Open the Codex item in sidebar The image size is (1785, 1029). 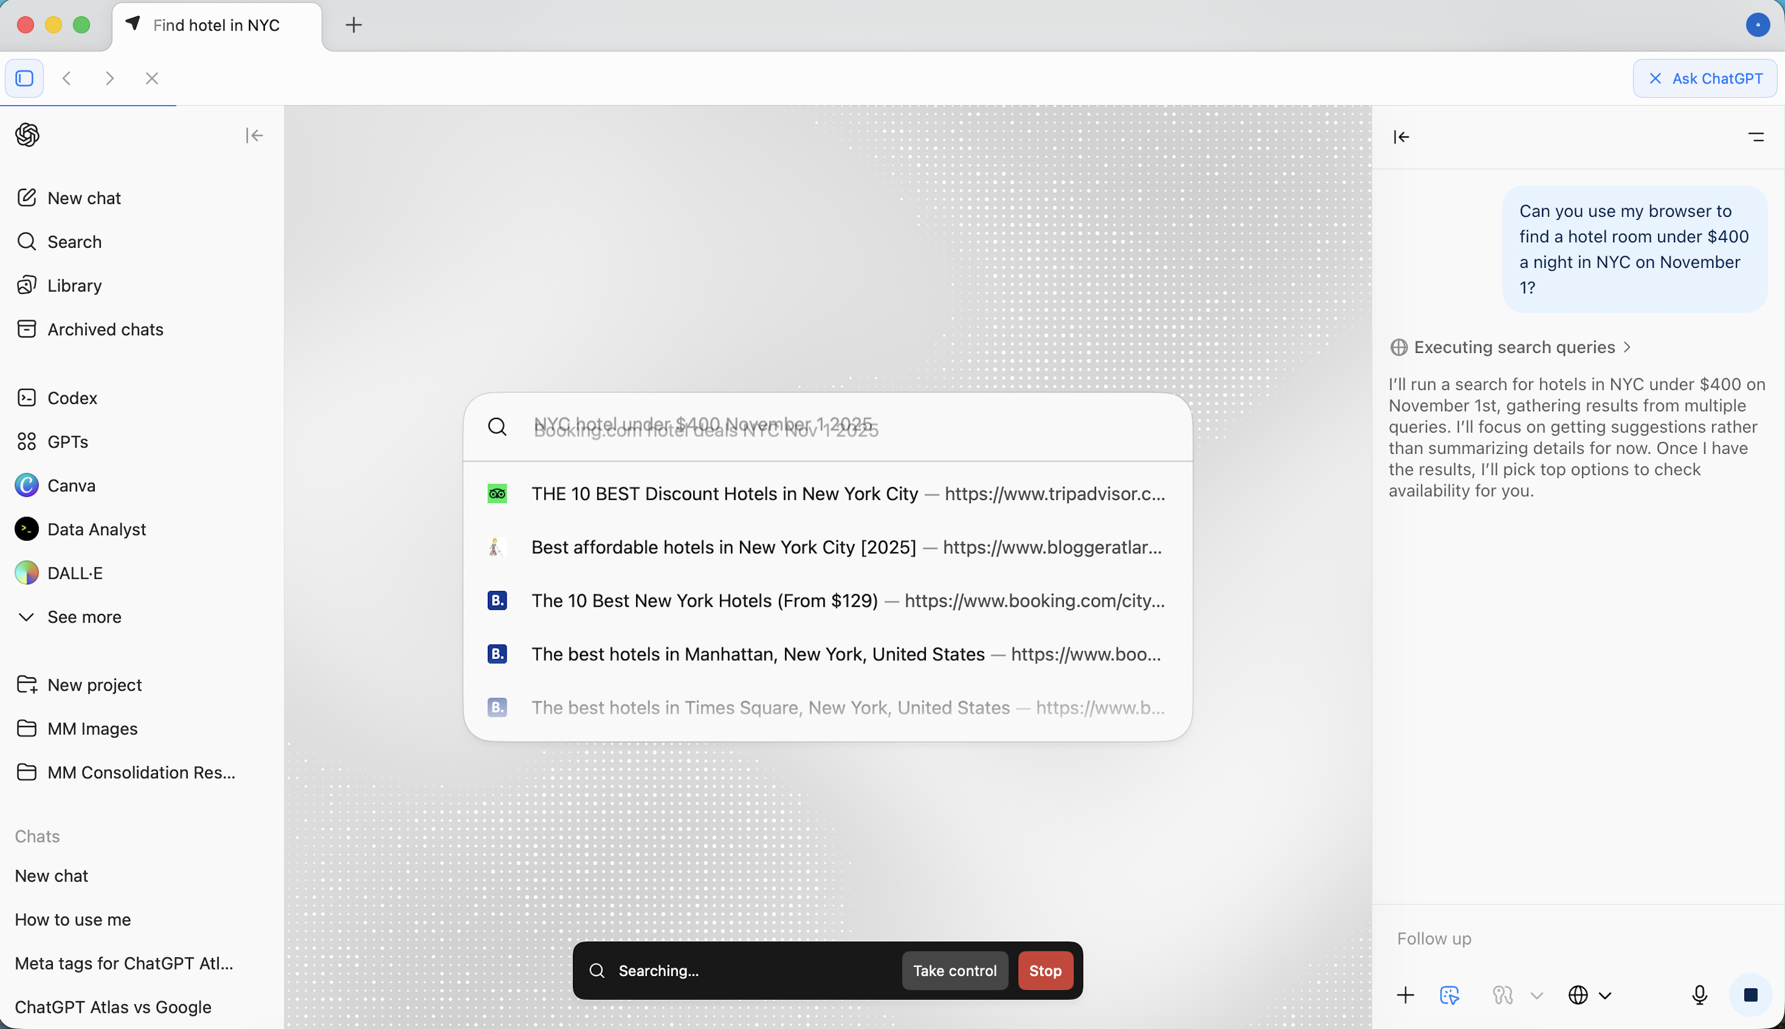coord(72,398)
